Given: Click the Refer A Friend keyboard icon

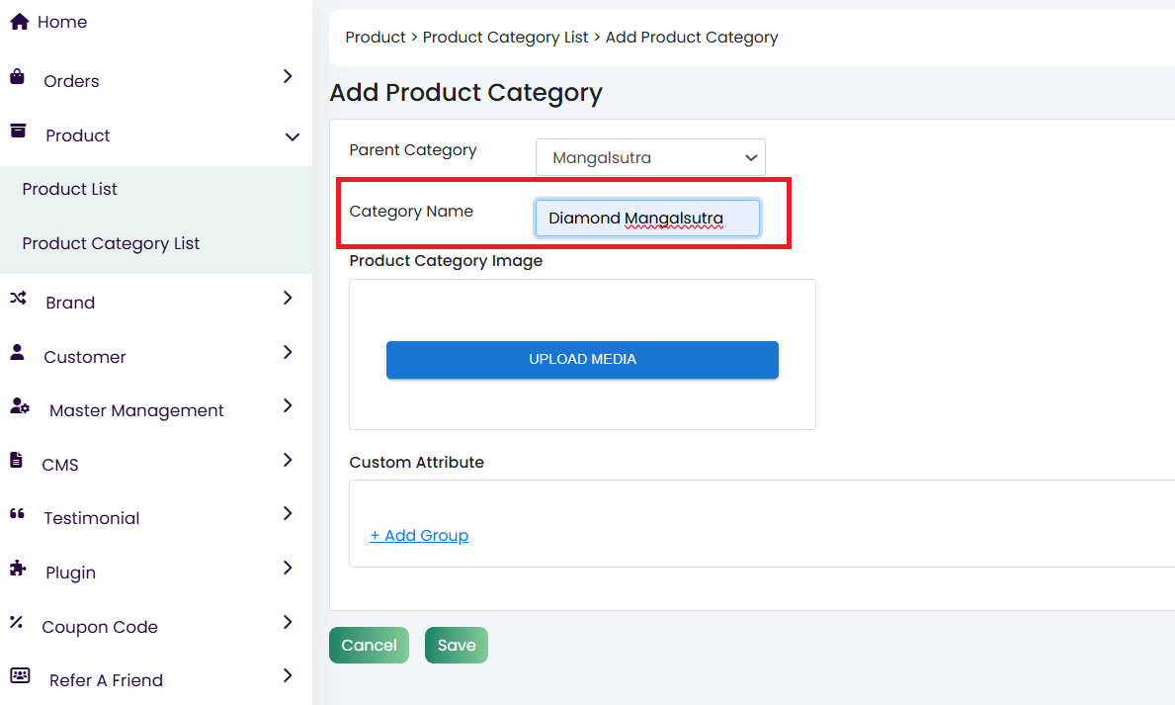Looking at the screenshot, I should point(19,675).
